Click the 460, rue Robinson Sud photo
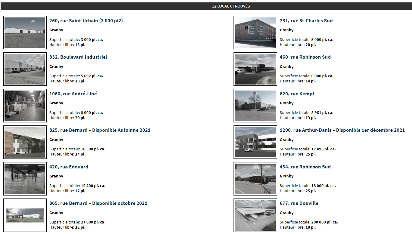Image resolution: width=412 pixels, height=234 pixels. (255, 69)
